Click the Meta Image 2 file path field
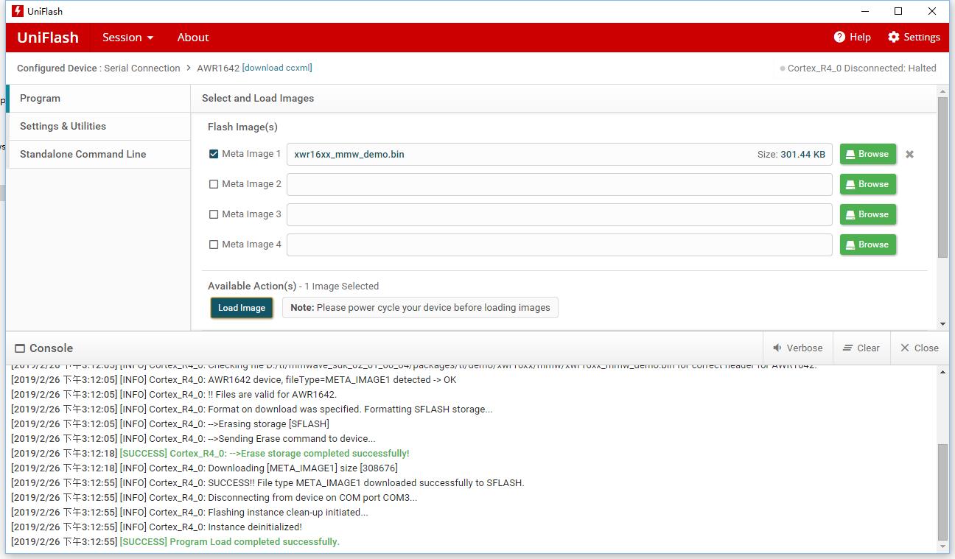This screenshot has height=559, width=955. 559,184
